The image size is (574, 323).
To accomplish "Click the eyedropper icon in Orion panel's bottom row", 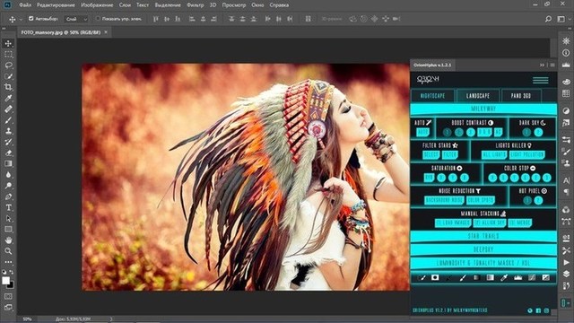I will coord(504,277).
